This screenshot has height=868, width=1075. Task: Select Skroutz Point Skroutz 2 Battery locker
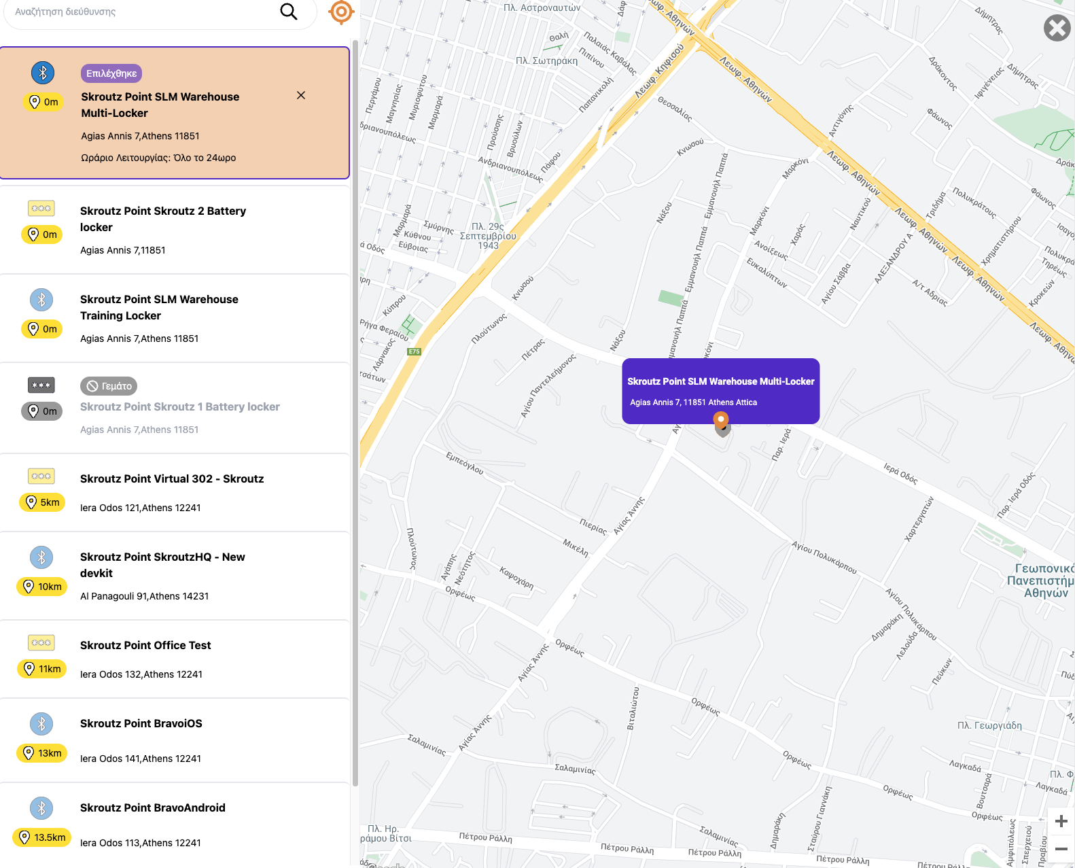(x=175, y=229)
